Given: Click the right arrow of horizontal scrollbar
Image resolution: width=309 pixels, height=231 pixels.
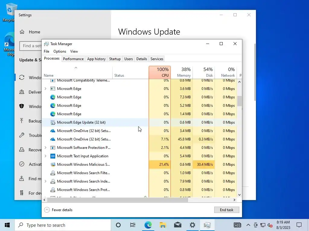Looking at the screenshot, I should (x=234, y=200).
